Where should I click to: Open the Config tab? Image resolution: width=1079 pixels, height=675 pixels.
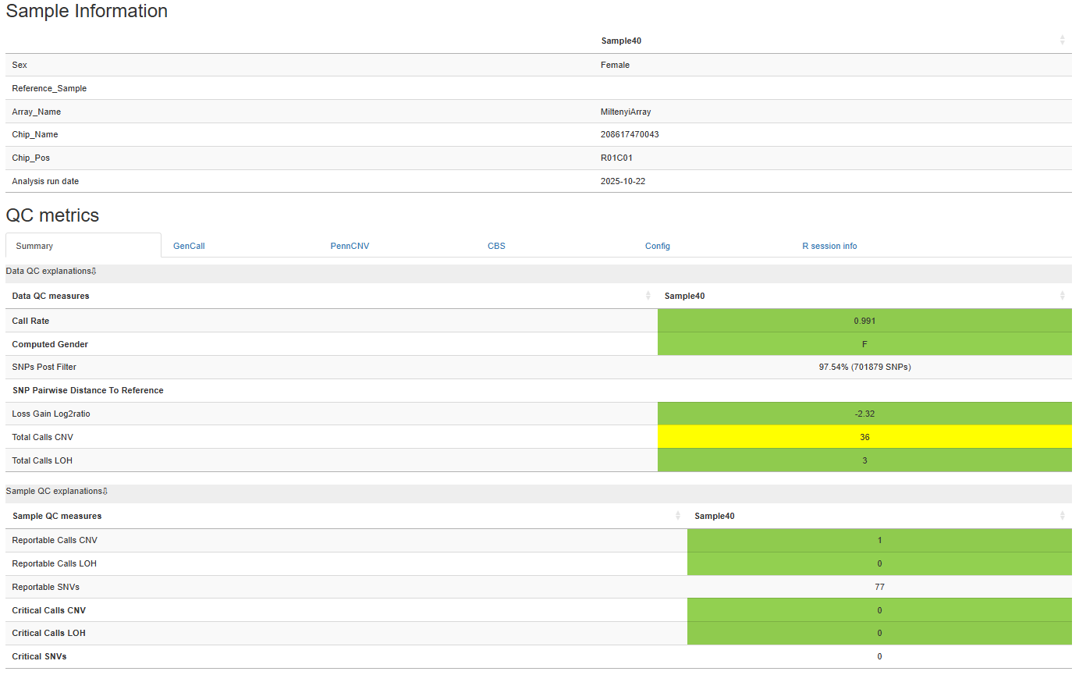point(657,246)
